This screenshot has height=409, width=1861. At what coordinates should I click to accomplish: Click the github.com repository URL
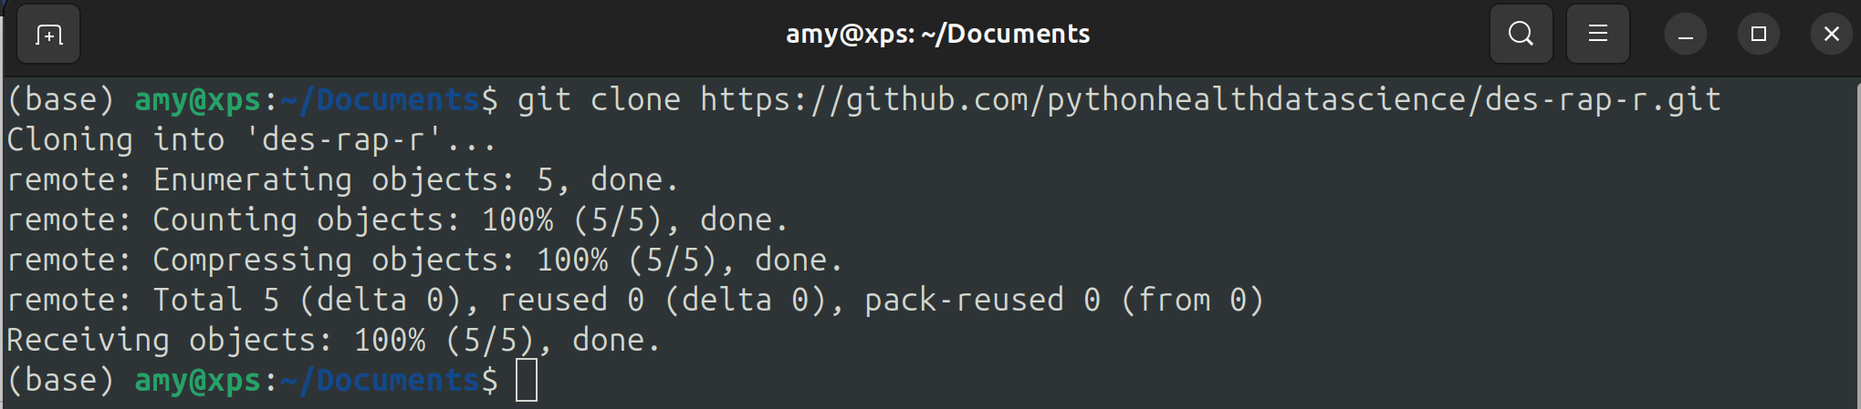(1209, 99)
